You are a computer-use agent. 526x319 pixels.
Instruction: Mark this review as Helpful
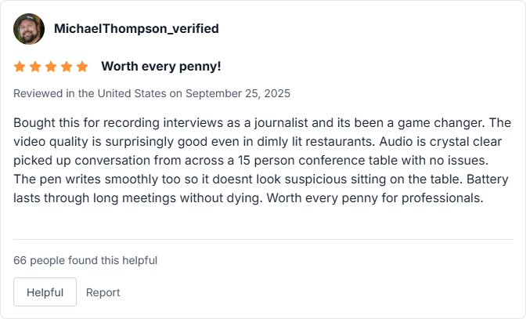45,292
